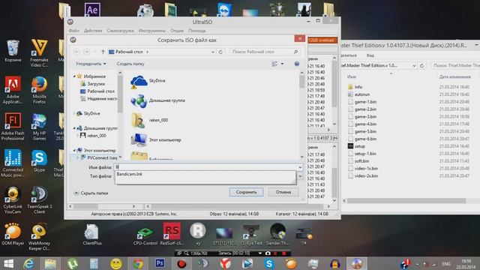Click Mozilla Firefox desktop icon

39,90
